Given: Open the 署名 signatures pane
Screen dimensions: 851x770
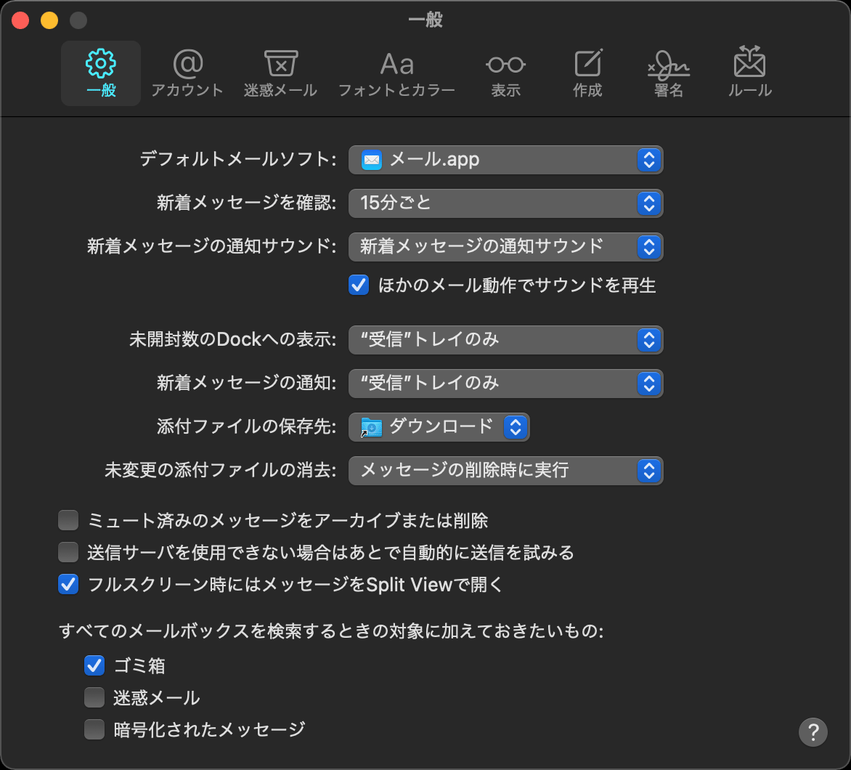Looking at the screenshot, I should point(668,74).
